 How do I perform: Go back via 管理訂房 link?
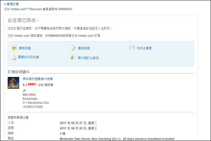[11, 4]
